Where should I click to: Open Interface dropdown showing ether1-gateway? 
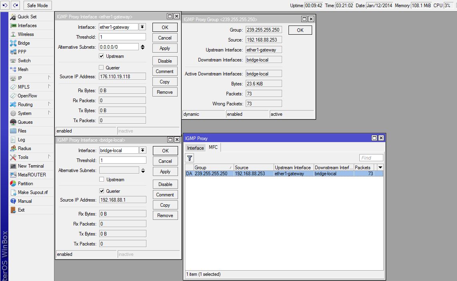coord(142,27)
